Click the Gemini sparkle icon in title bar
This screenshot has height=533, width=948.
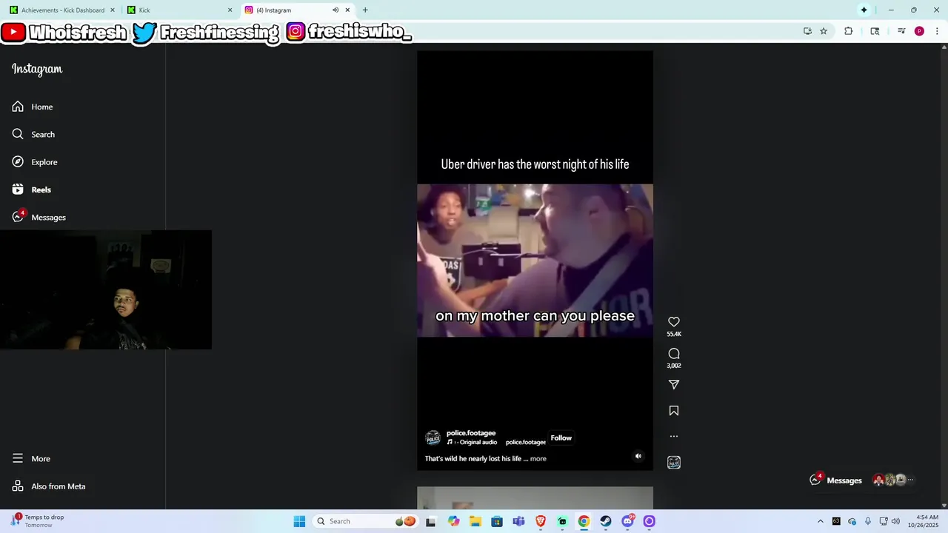[x=864, y=10]
